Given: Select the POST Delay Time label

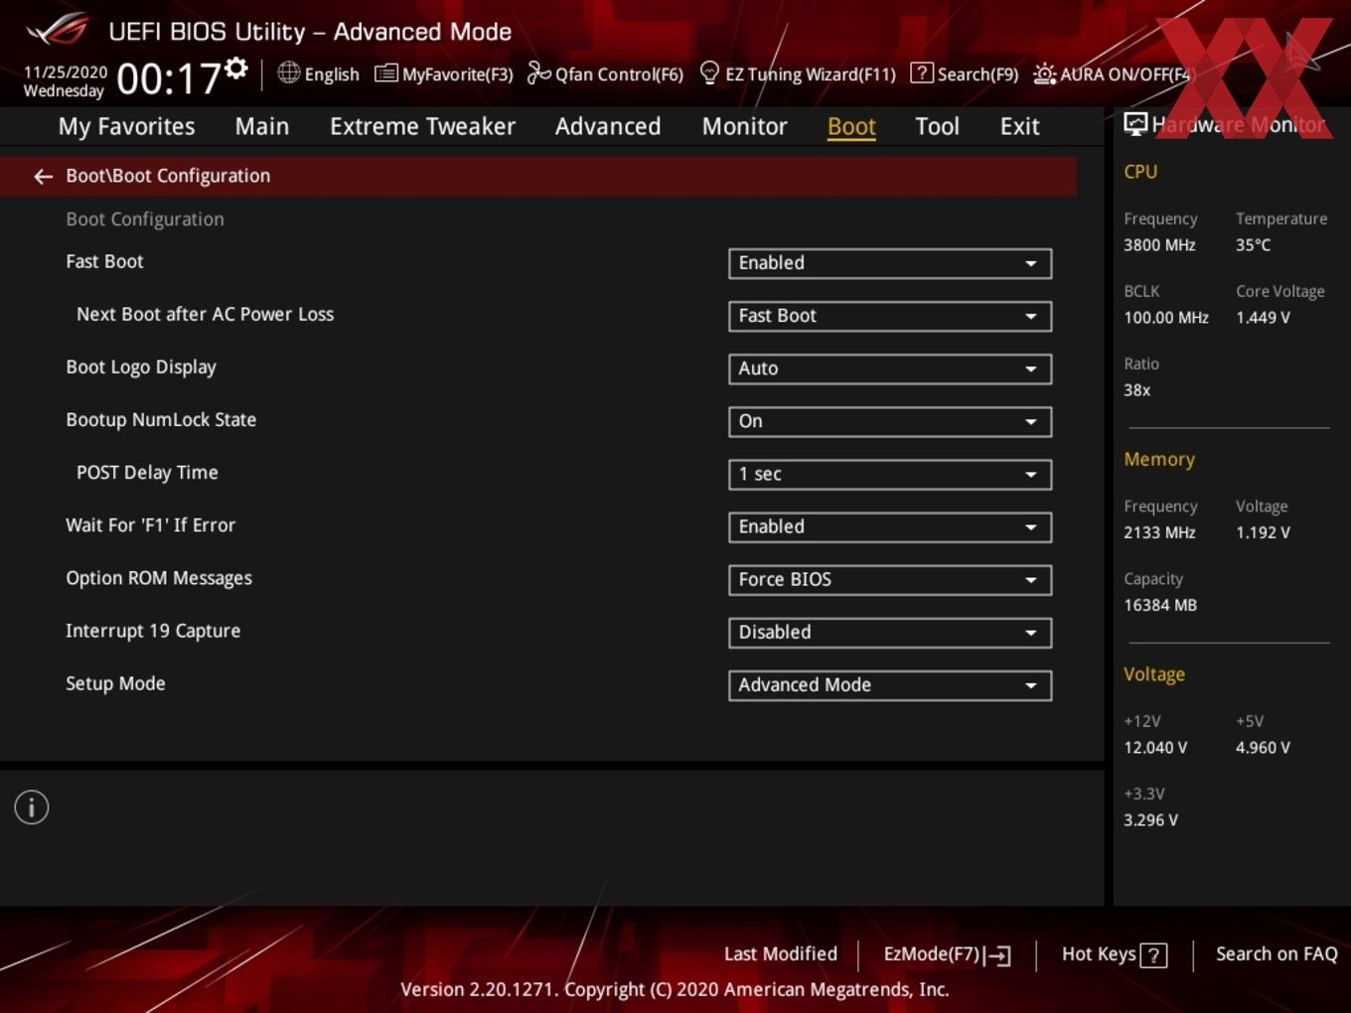Looking at the screenshot, I should pyautogui.click(x=147, y=473).
